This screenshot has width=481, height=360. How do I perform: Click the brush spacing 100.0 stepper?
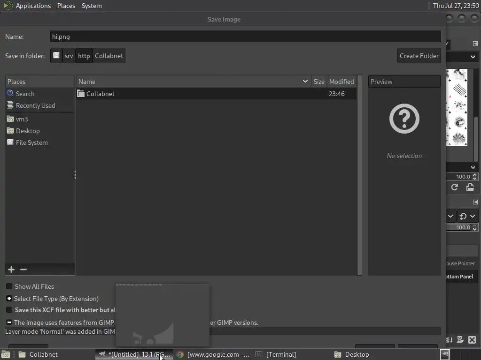(x=475, y=177)
